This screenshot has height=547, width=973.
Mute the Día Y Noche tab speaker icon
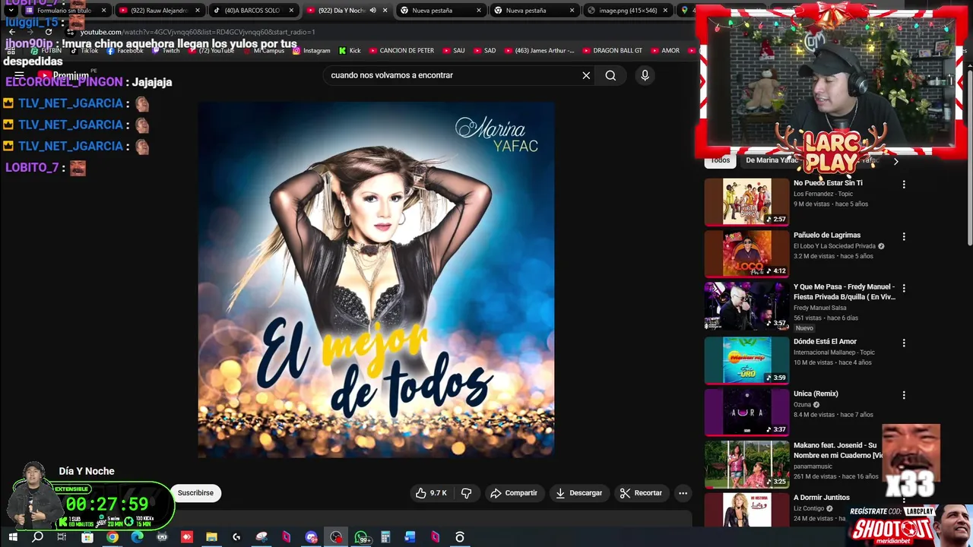tap(372, 11)
